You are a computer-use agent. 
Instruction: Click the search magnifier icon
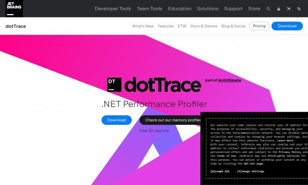[268, 9]
